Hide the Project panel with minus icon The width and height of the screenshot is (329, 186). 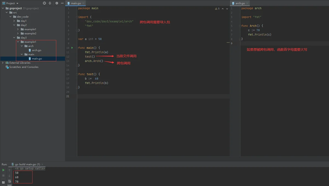[x=62, y=3]
